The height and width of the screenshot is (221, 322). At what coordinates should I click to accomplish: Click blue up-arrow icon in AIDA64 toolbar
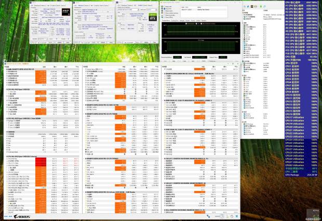[x=248, y=6]
